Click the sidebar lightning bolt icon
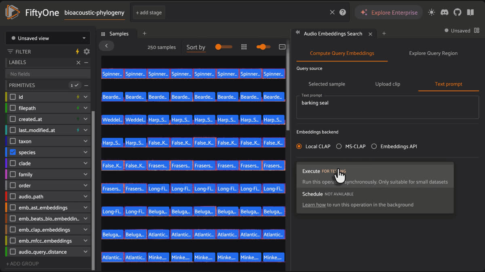This screenshot has height=272, width=485. [78, 52]
